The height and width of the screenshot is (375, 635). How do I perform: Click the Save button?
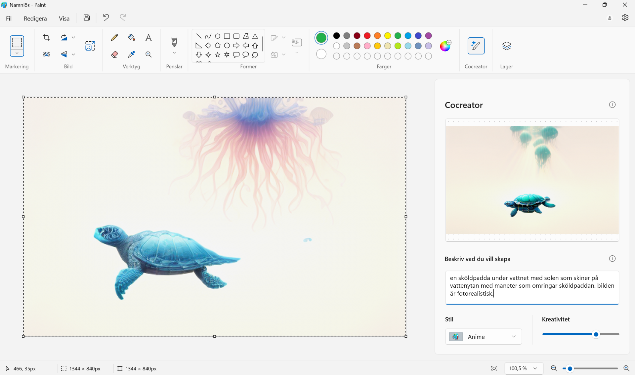[x=87, y=18]
